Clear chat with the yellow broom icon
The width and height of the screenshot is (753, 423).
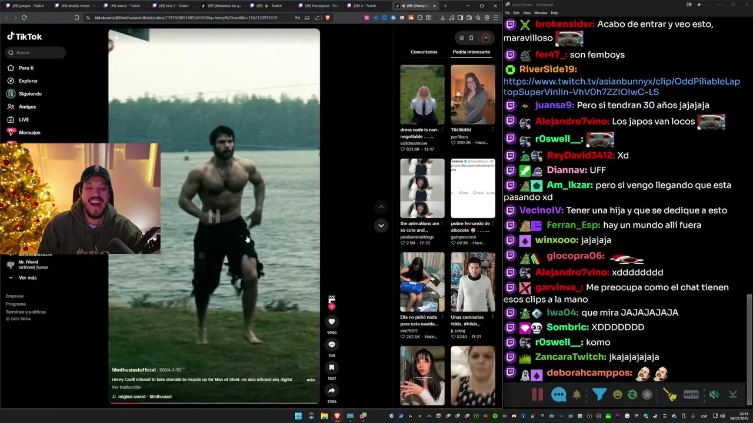coord(669,395)
